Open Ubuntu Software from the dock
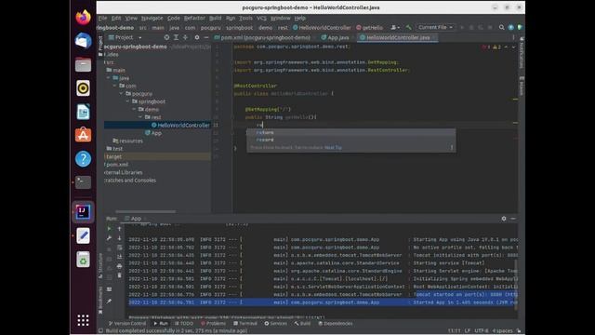Viewport: 595px width, 335px height. [83, 135]
